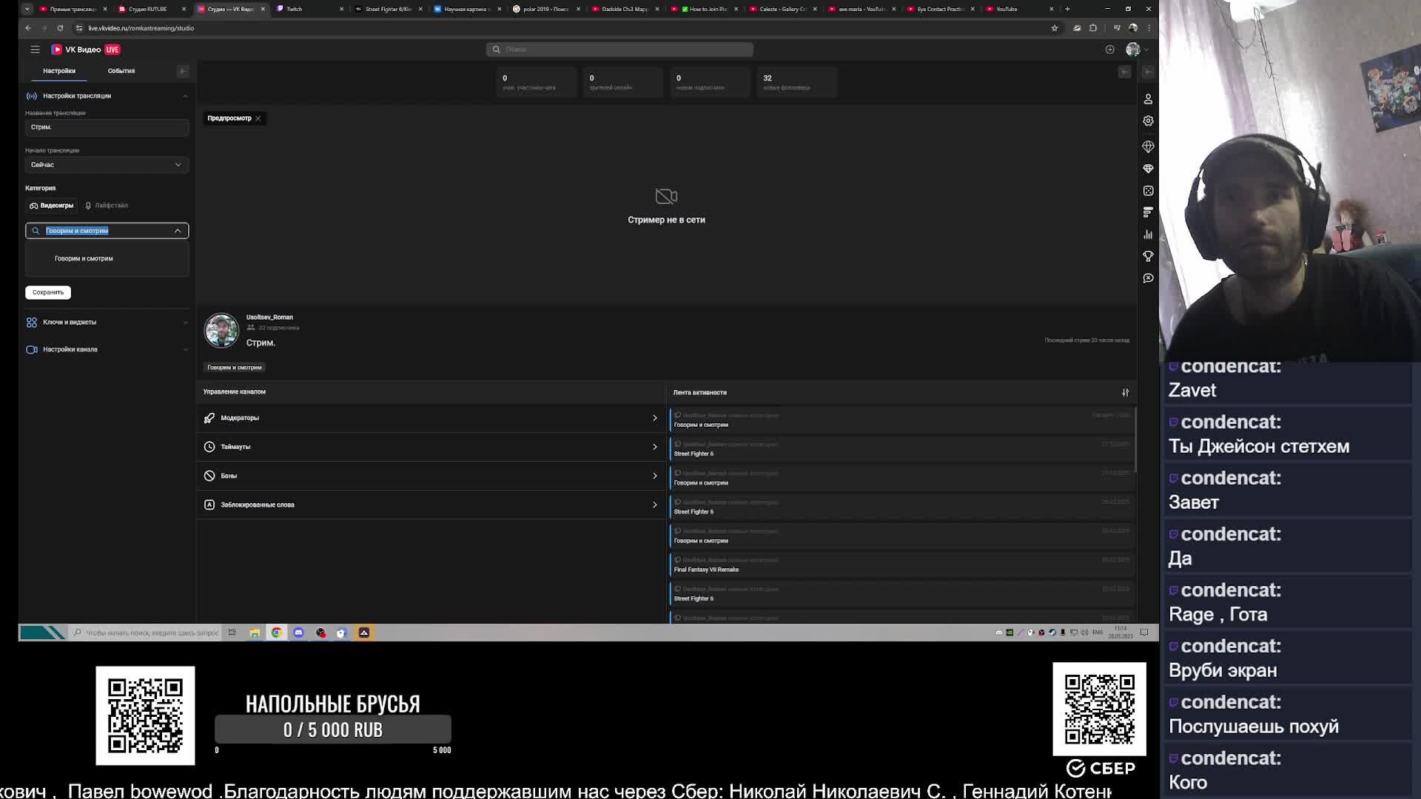Click the stream title input field

click(x=107, y=127)
